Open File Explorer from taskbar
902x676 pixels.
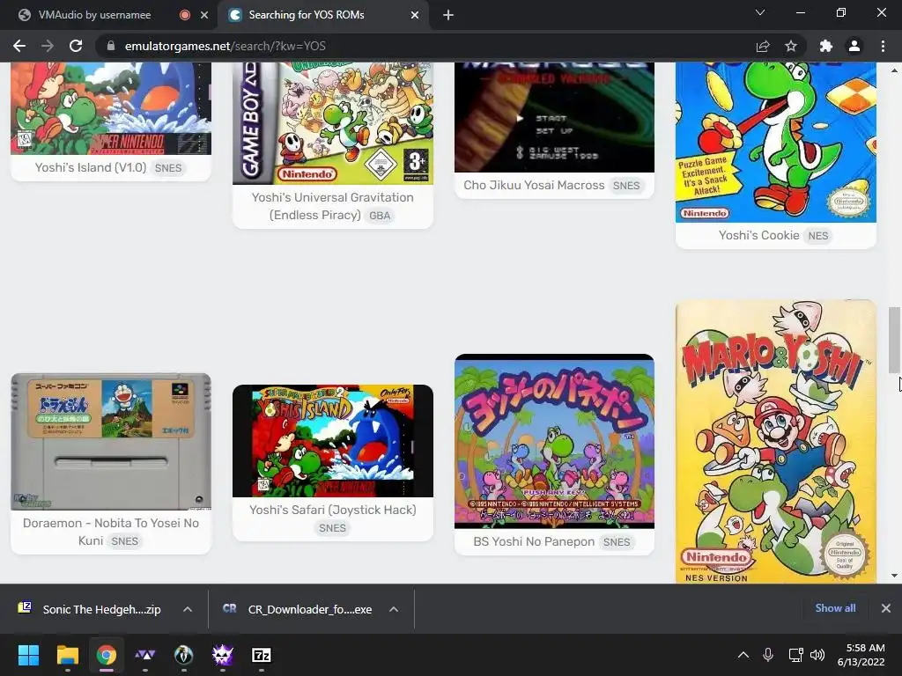pos(67,655)
